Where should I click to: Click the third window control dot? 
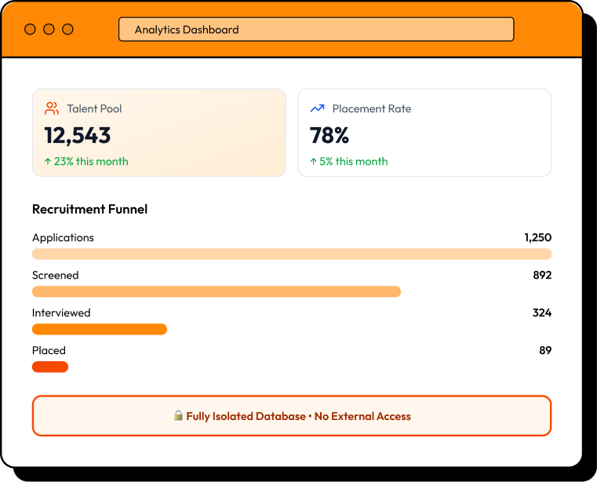(x=67, y=29)
